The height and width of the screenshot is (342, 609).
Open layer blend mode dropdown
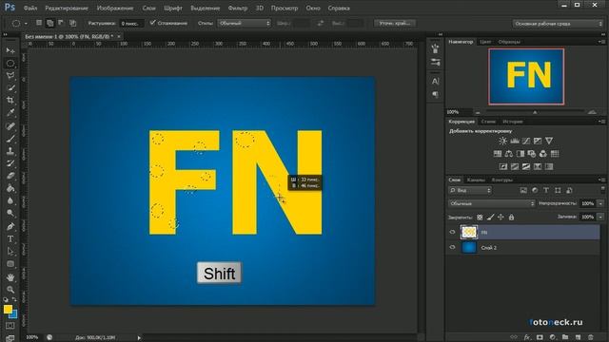pyautogui.click(x=491, y=203)
